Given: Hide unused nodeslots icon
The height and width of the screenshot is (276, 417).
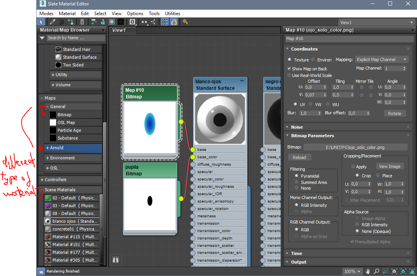Looking at the screenshot, I should [103, 22].
